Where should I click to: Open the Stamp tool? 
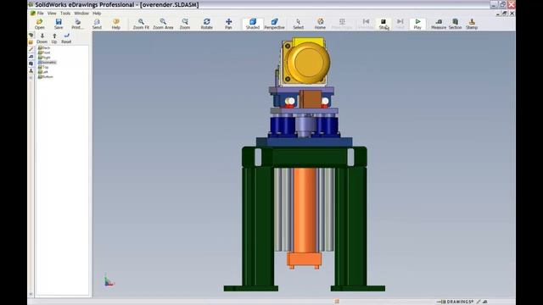tap(472, 24)
